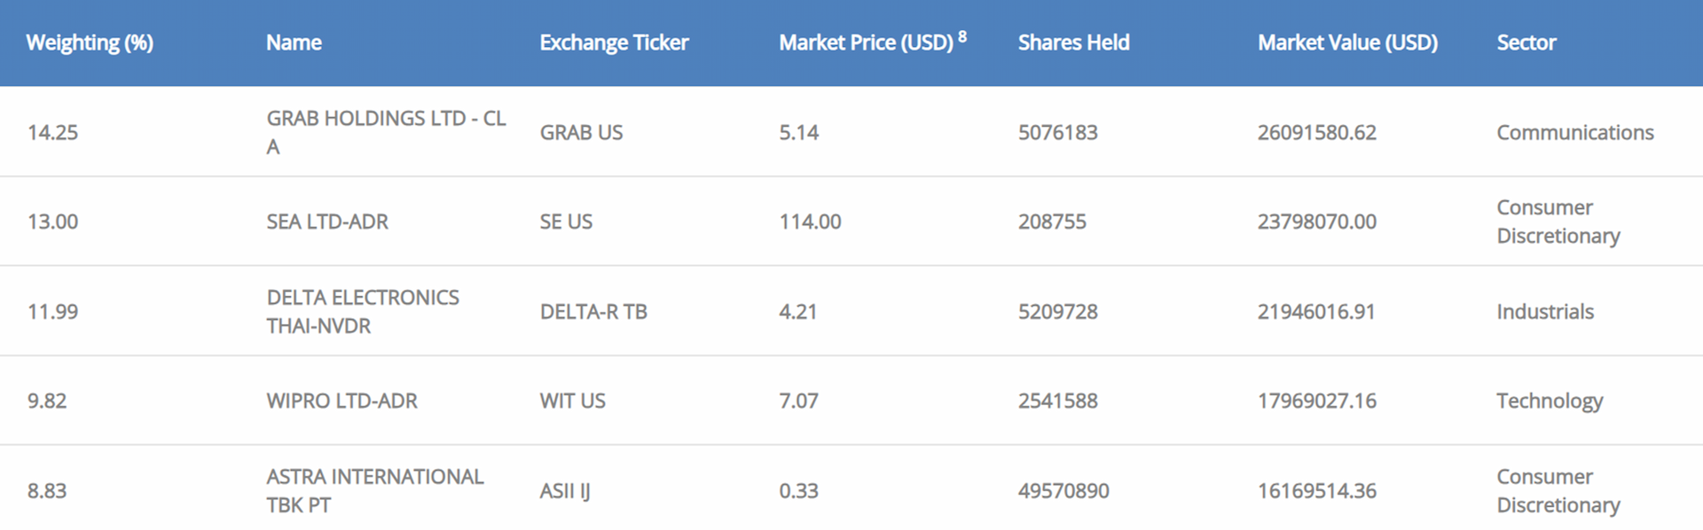Select DELTA ELECTRONICS THAI-NVDR name cell
Screen dimensions: 1703x530
pos(363,311)
